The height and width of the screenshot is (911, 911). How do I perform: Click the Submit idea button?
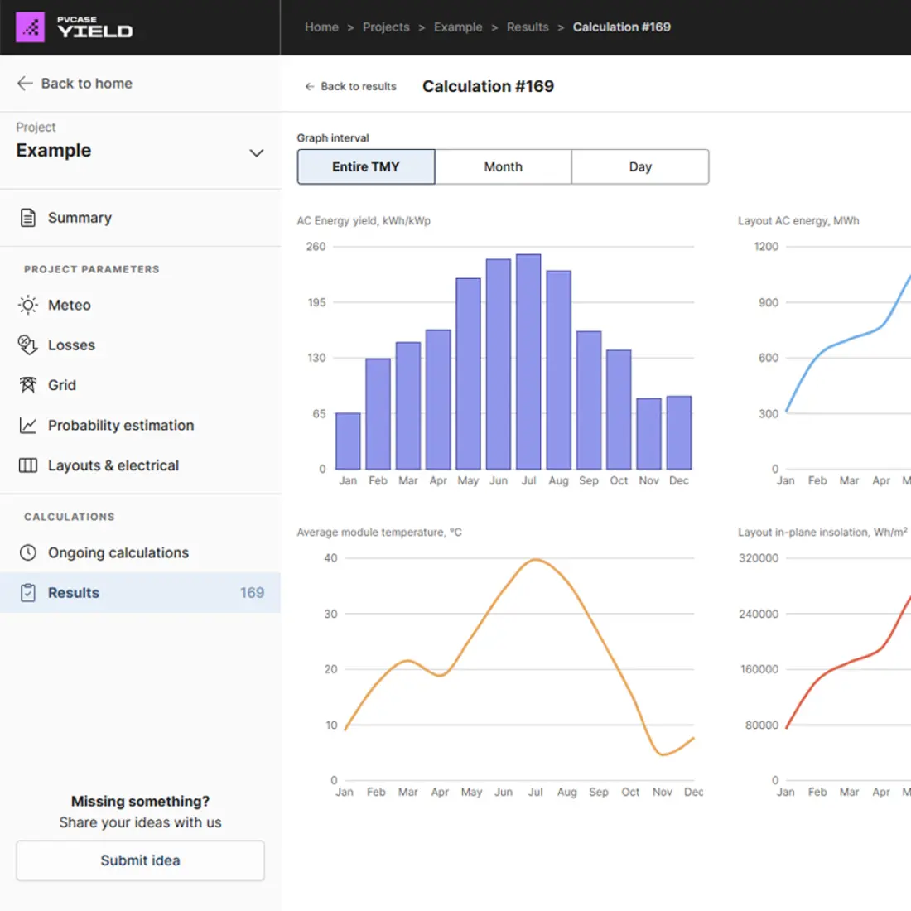pyautogui.click(x=140, y=860)
